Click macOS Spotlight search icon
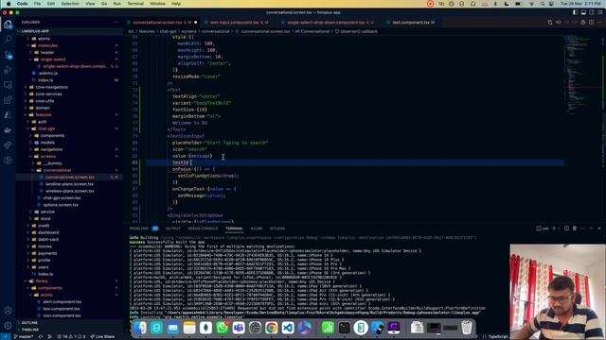This screenshot has height=340, width=606. click(543, 4)
